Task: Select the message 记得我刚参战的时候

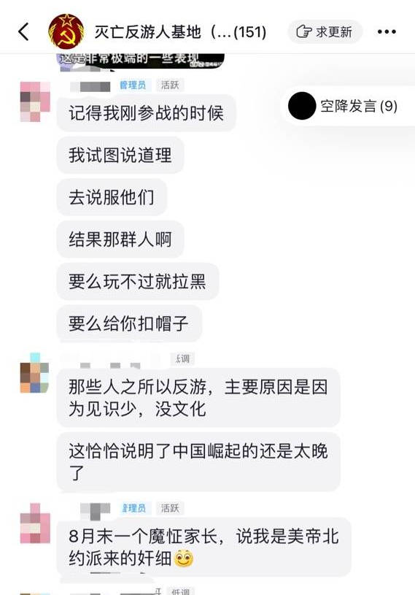Action: coord(147,113)
